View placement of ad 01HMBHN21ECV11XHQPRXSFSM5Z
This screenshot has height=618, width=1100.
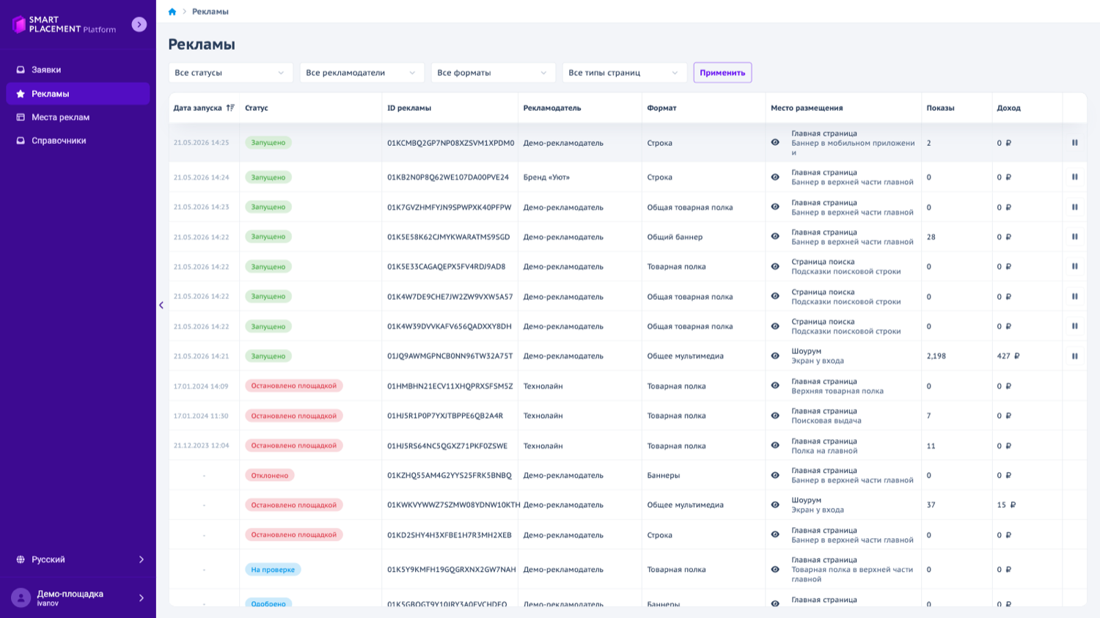tap(775, 386)
